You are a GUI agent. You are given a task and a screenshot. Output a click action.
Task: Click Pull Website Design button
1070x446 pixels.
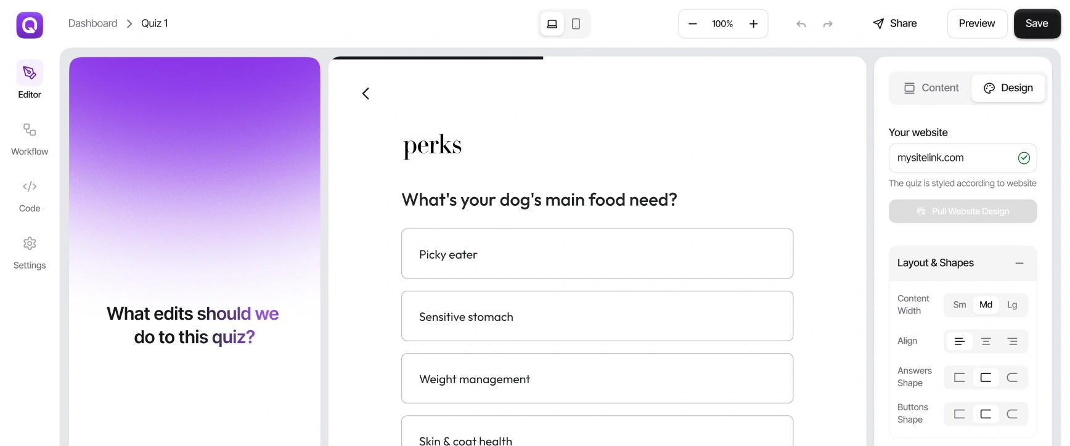pos(963,211)
